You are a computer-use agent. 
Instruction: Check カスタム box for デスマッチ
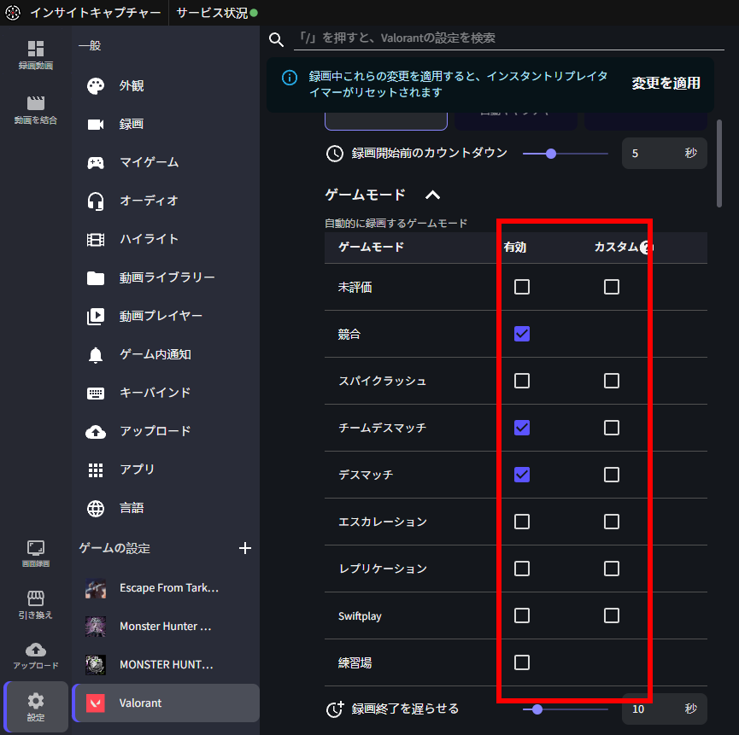point(612,475)
